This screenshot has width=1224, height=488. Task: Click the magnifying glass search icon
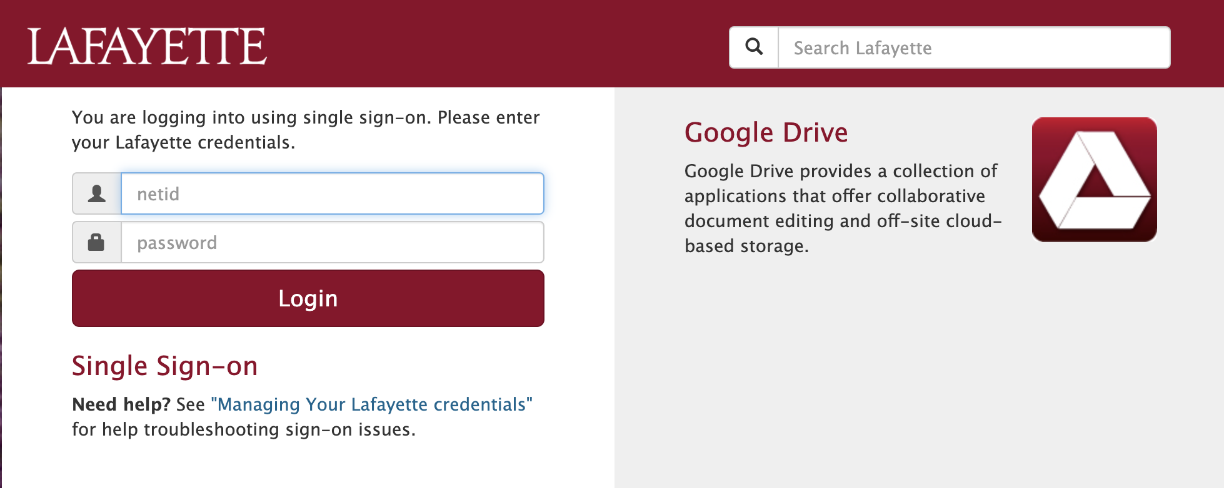coord(754,47)
